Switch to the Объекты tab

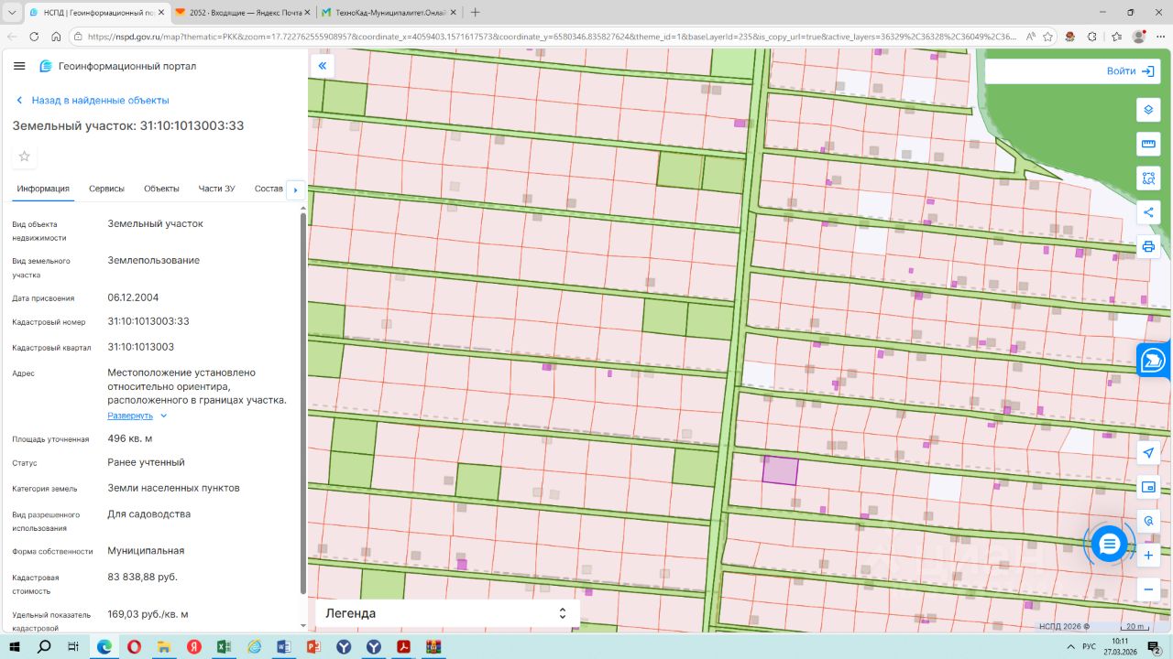161,189
